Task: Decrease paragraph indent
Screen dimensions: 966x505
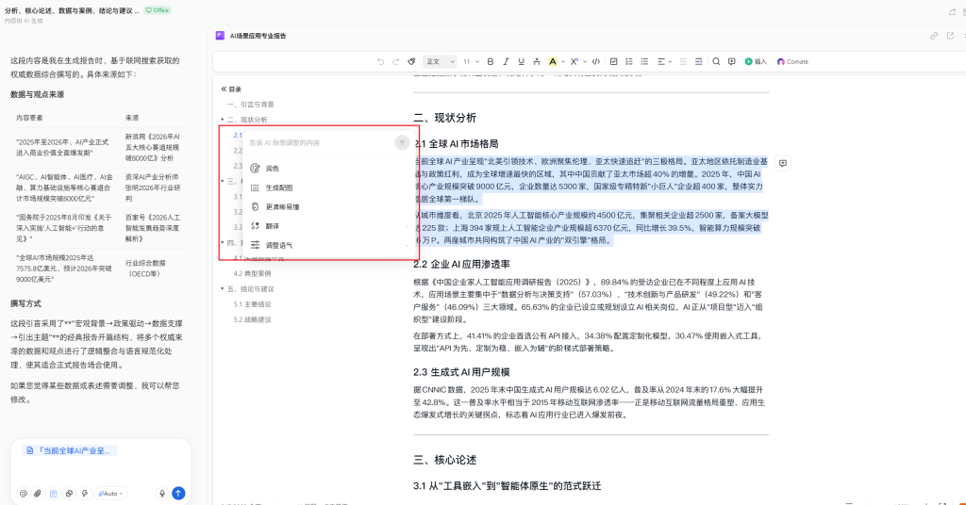Action: 683,61
